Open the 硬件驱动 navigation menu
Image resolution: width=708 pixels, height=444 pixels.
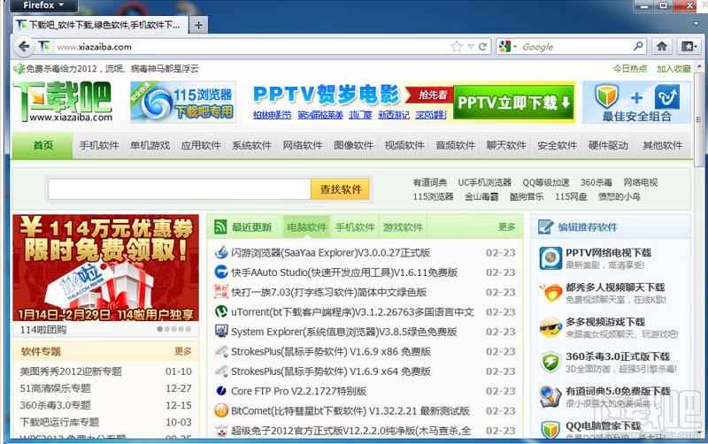click(608, 145)
